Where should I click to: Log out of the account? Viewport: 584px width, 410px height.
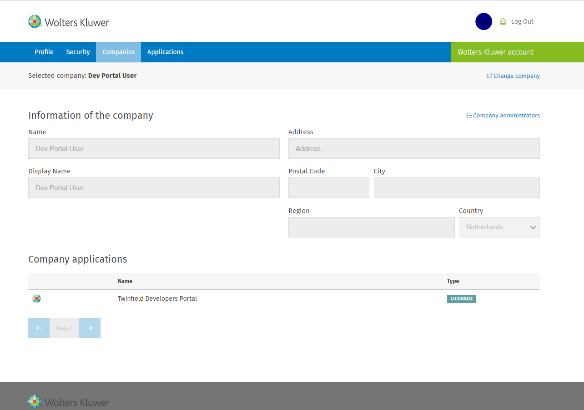[x=522, y=21]
